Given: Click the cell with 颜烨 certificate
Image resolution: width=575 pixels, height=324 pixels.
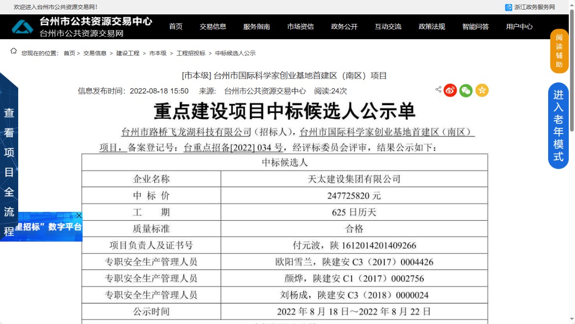Looking at the screenshot, I should (354, 279).
